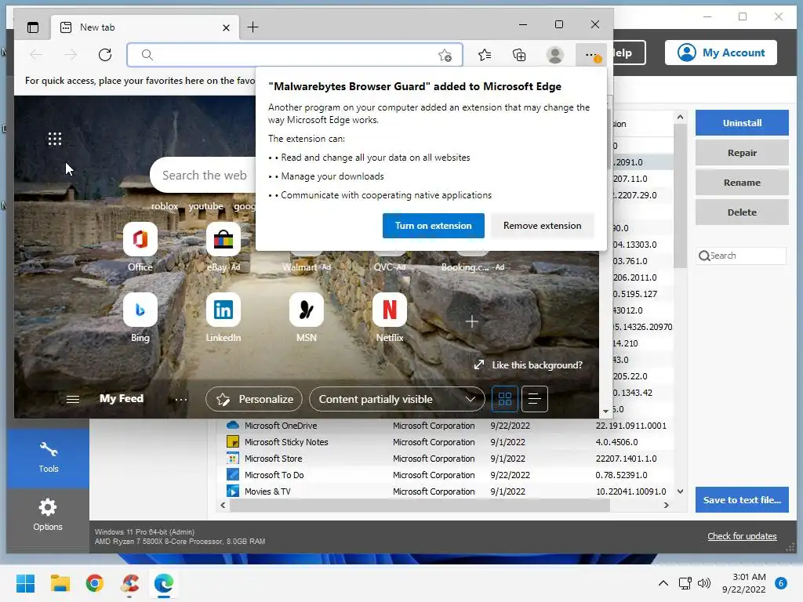Switch feed to grid view
803x602 pixels.
[x=505, y=399]
